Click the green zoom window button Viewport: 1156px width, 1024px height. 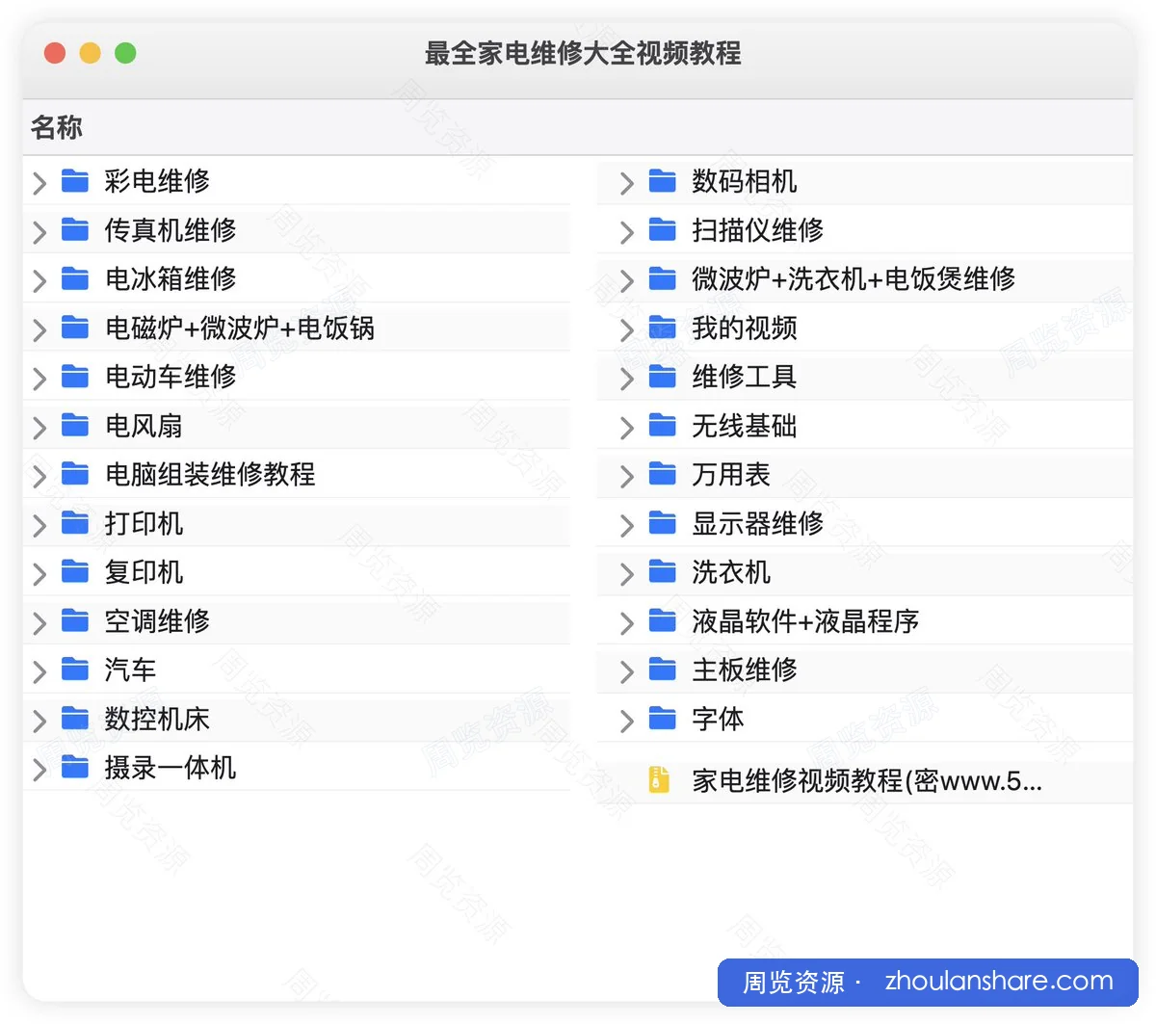[125, 53]
